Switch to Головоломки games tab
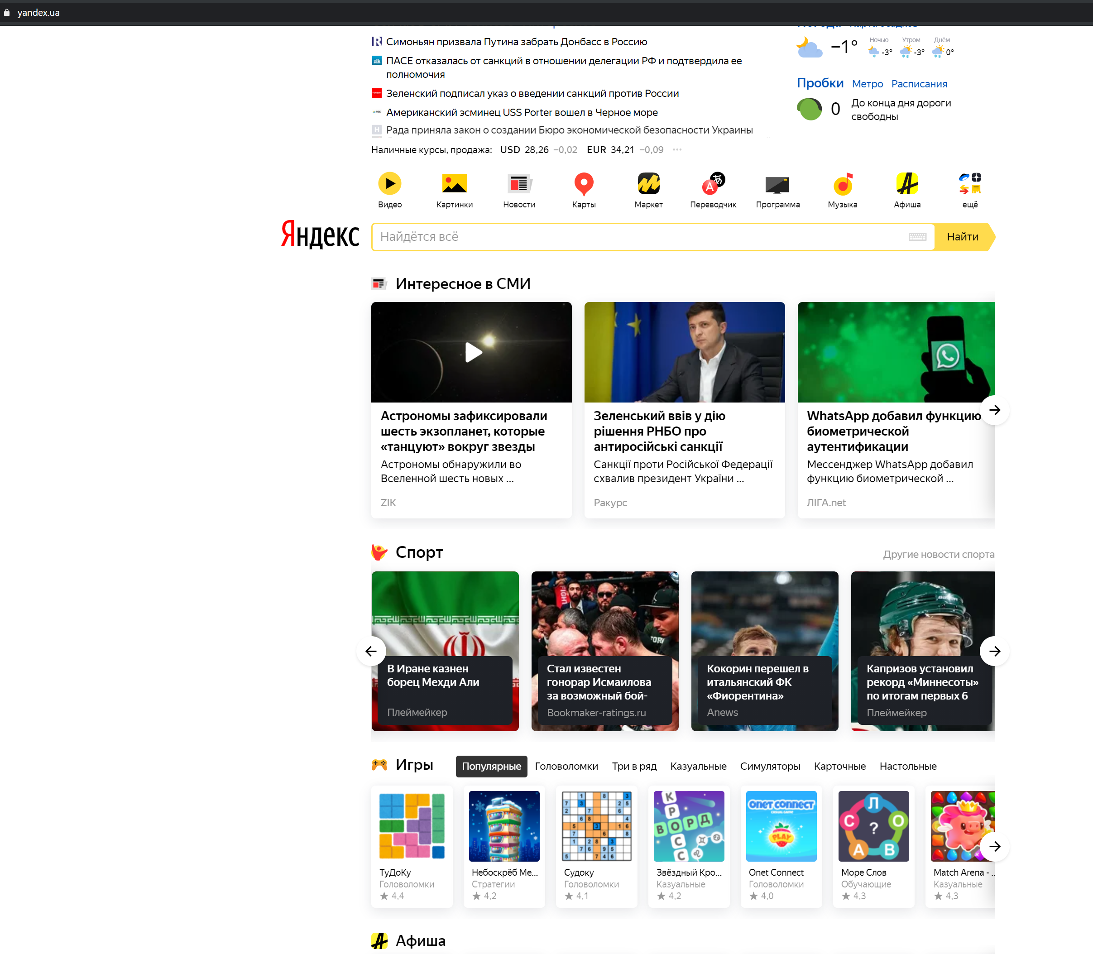The height and width of the screenshot is (954, 1093). (566, 766)
